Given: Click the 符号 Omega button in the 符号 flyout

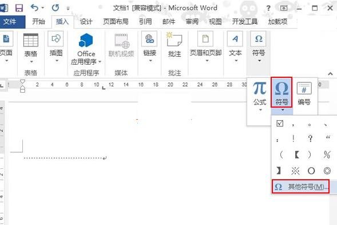Looking at the screenshot, I should 282,93.
